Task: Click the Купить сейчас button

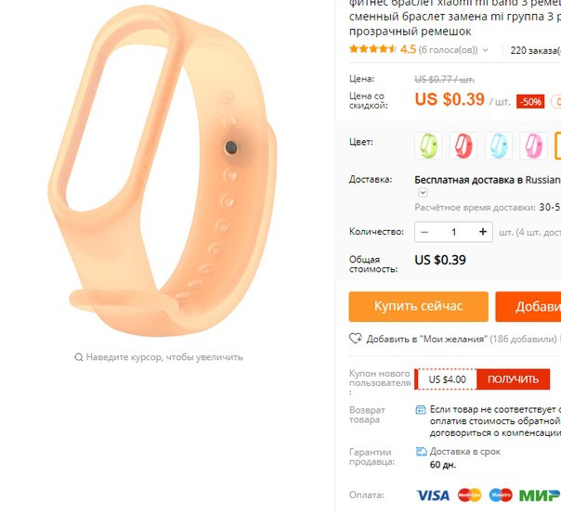Action: coord(418,306)
